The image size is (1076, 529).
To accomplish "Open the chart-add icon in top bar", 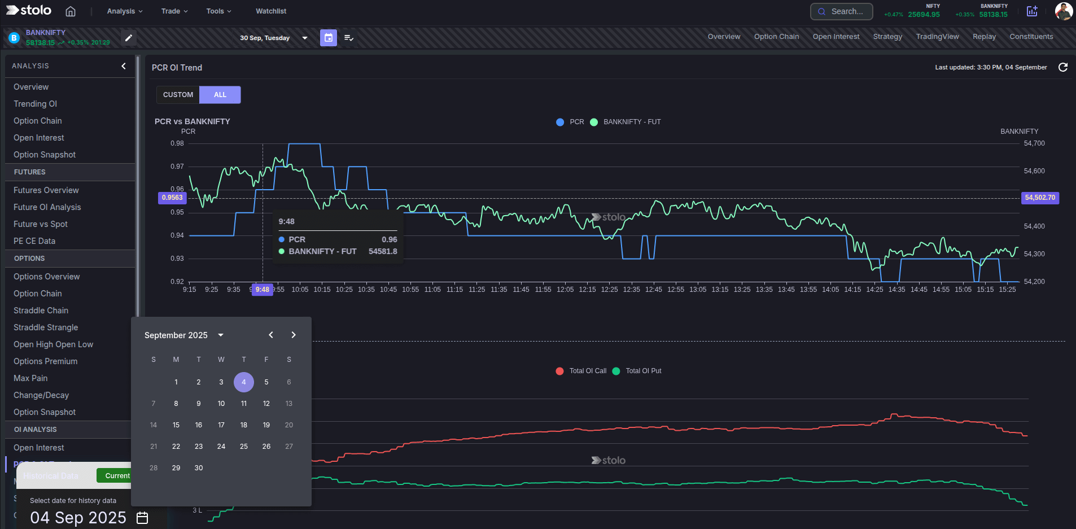I will [x=1032, y=11].
